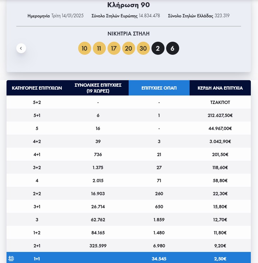Viewport: 258px width, 263px height.
Task: Select the 4+2 category row label
Action: [x=37, y=141]
